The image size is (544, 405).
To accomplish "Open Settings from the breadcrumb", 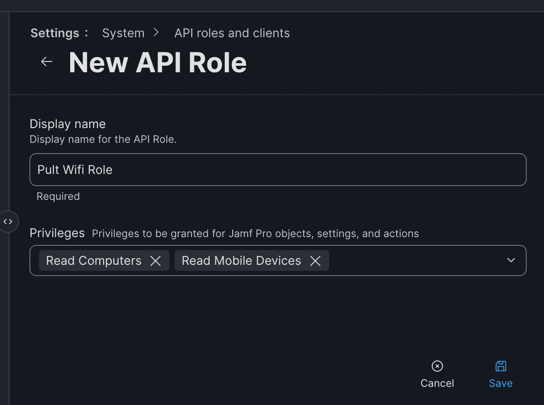I will pyautogui.click(x=55, y=33).
